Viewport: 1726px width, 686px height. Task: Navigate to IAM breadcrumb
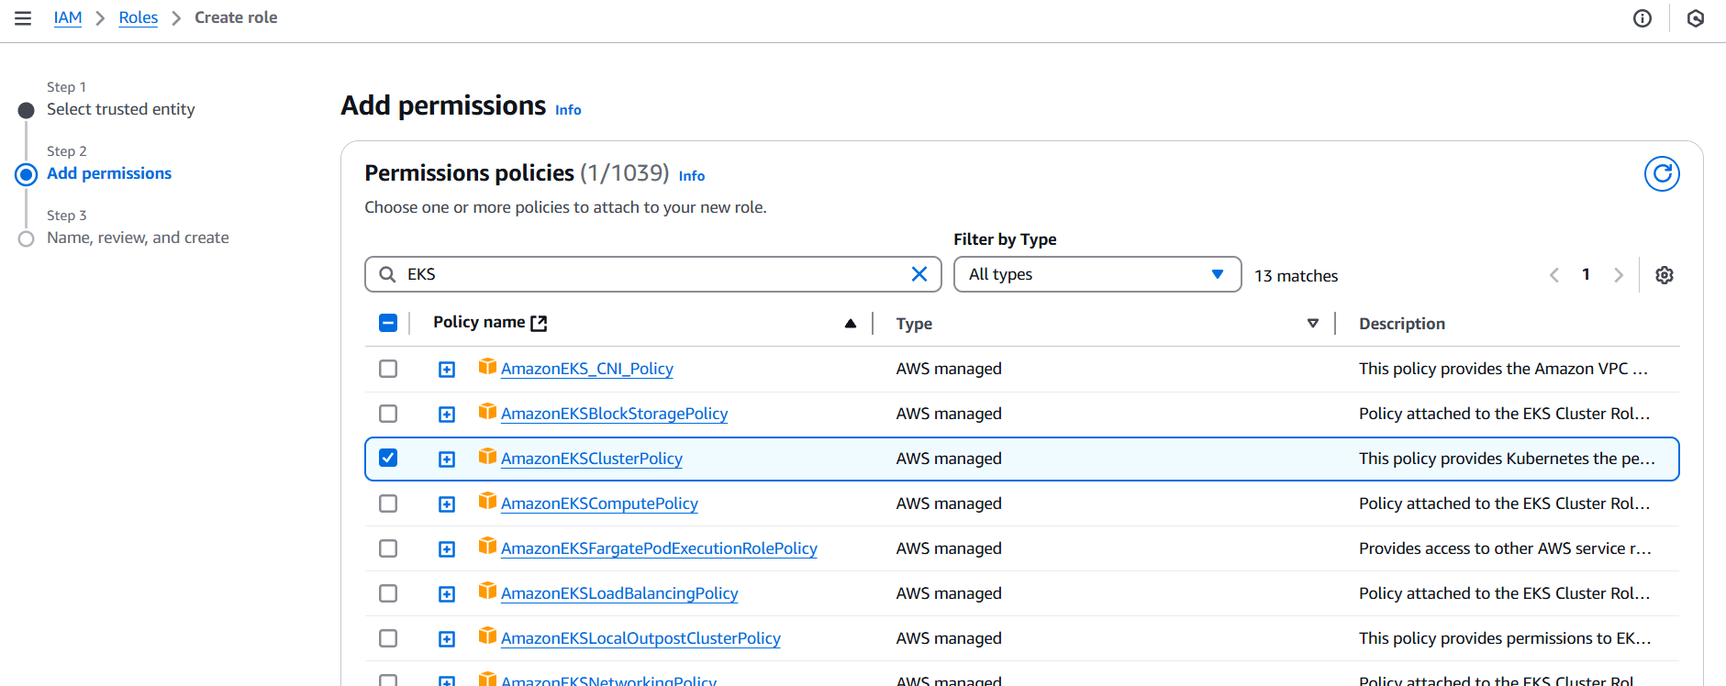point(68,17)
